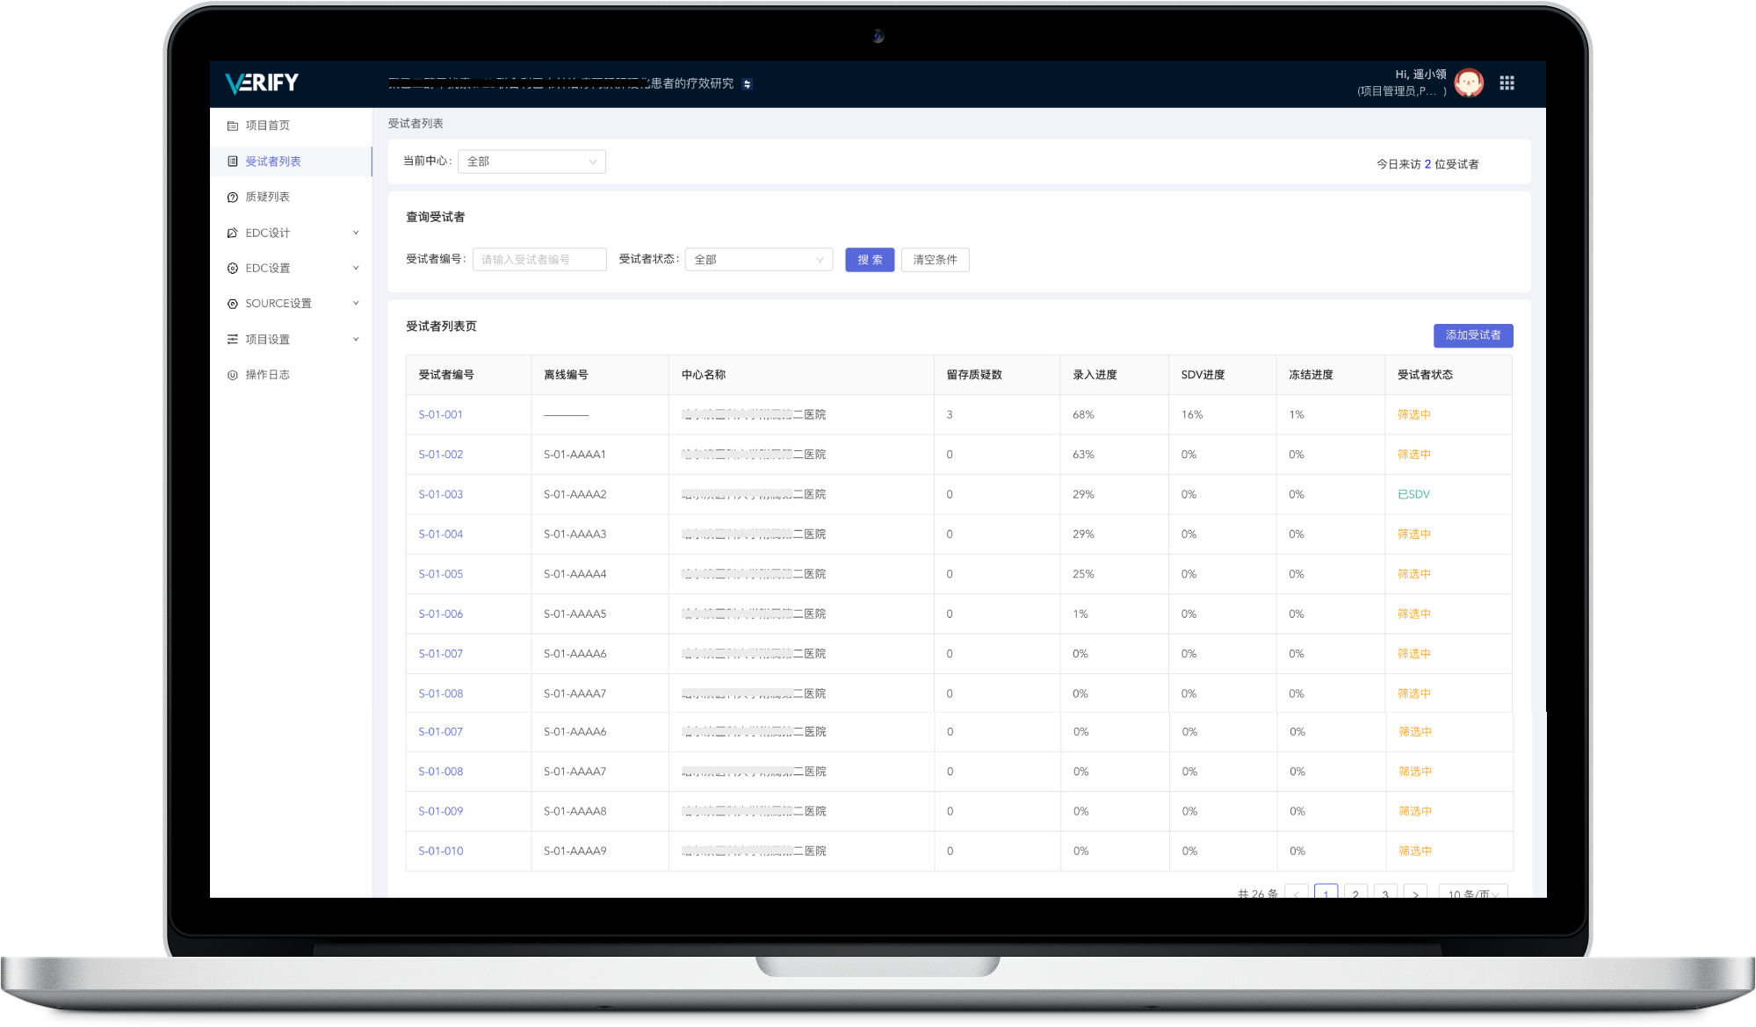Click the project switcher icon beside title
This screenshot has height=1027, width=1756.
coord(747,84)
